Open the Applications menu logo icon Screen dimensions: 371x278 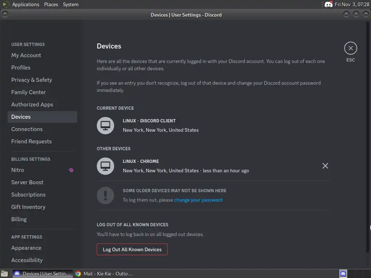coord(6,4)
